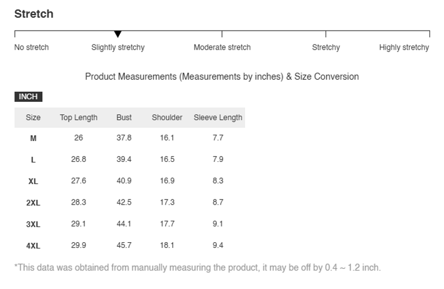Click the 'No stretch' scale label
This screenshot has height=289, width=444.
click(32, 47)
